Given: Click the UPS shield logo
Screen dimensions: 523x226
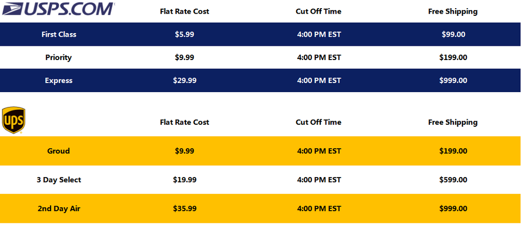Looking at the screenshot, I should [x=13, y=120].
